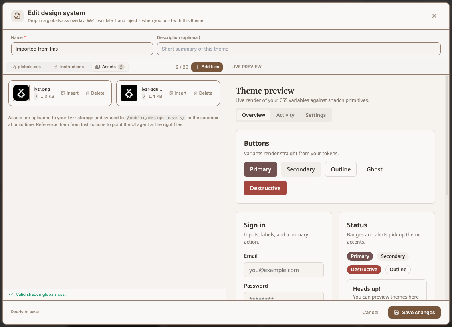
Task: Delete the lyzr.png asset
Action: click(95, 93)
